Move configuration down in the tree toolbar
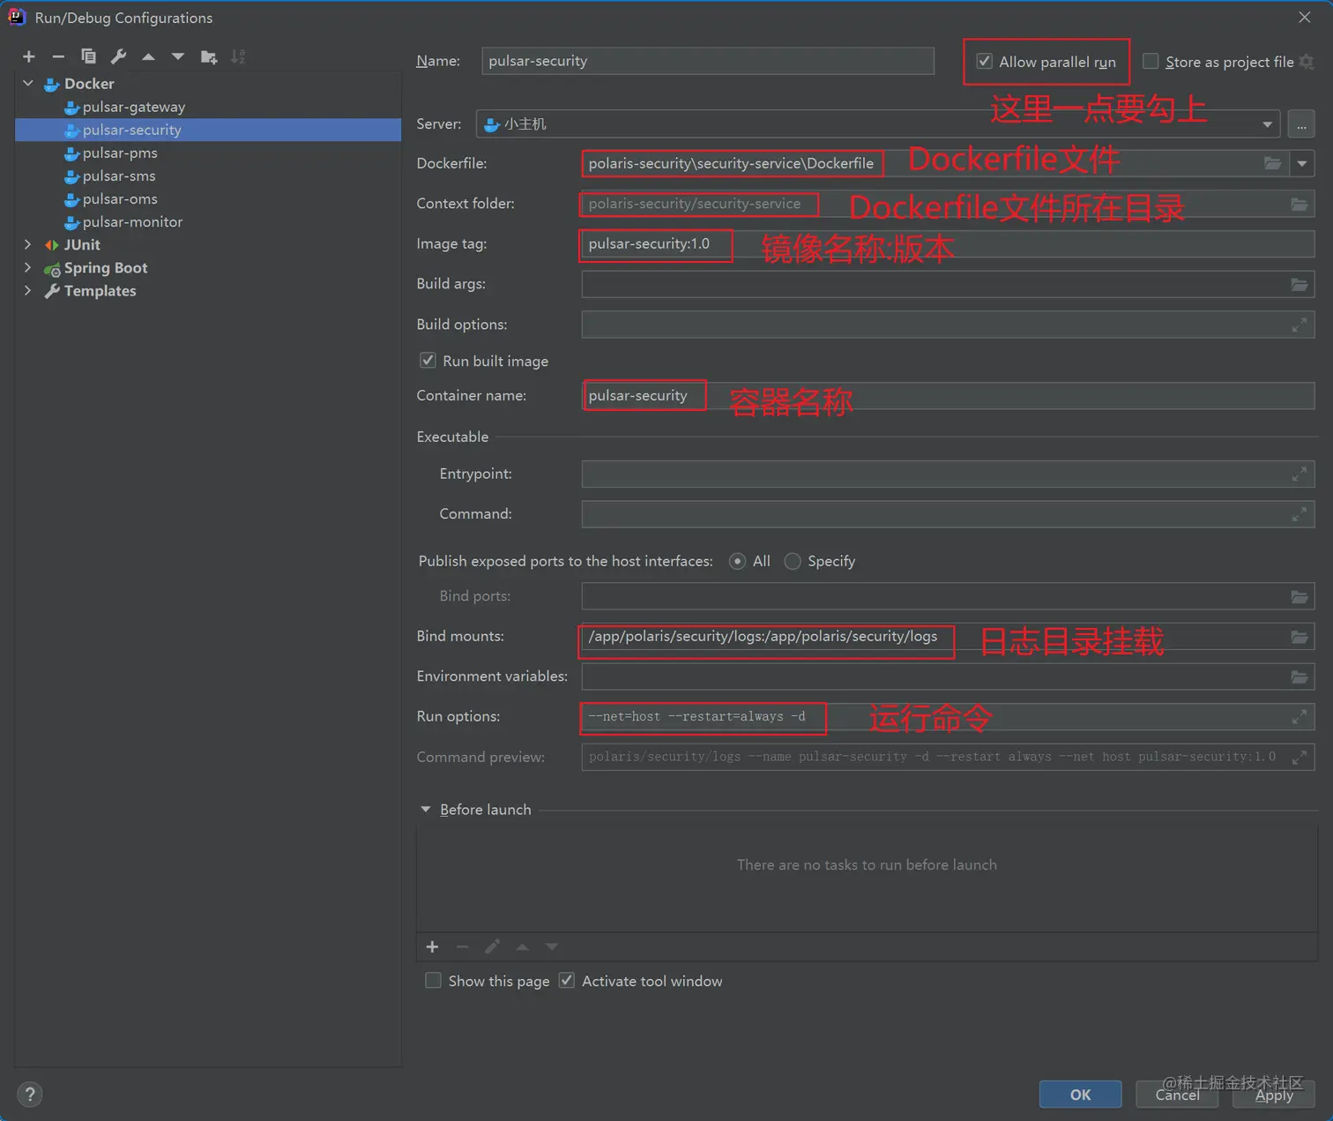This screenshot has width=1333, height=1121. click(178, 56)
